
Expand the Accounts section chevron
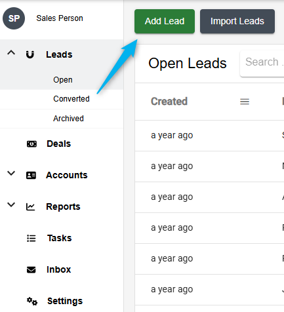[11, 173]
